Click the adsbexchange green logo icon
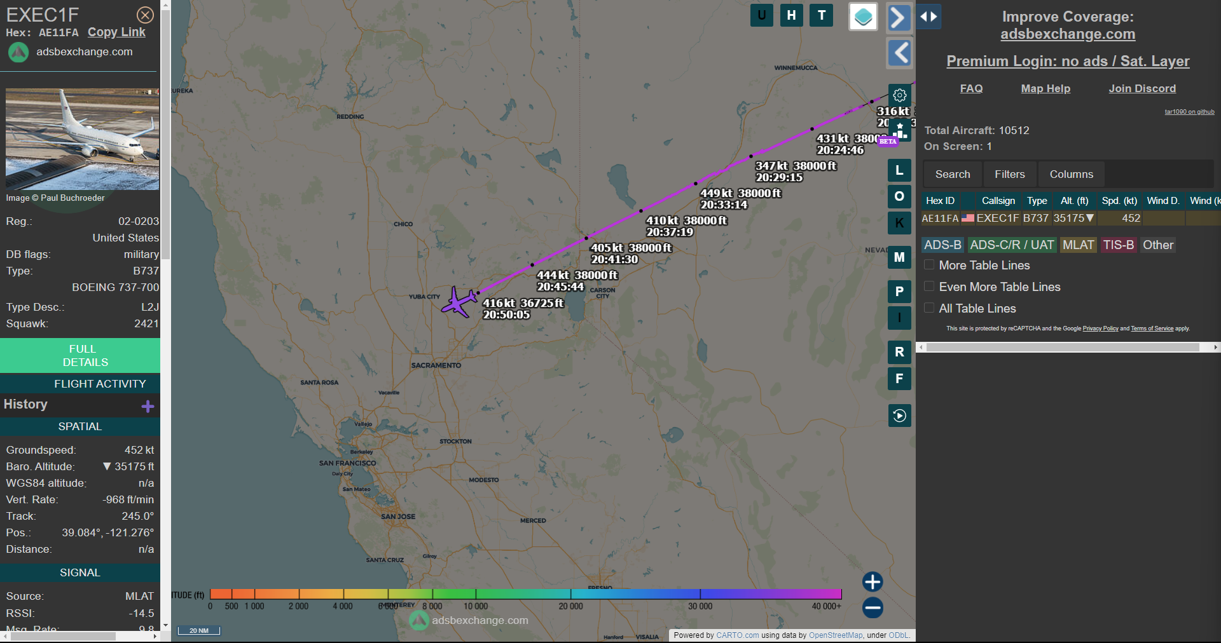 pyautogui.click(x=18, y=52)
